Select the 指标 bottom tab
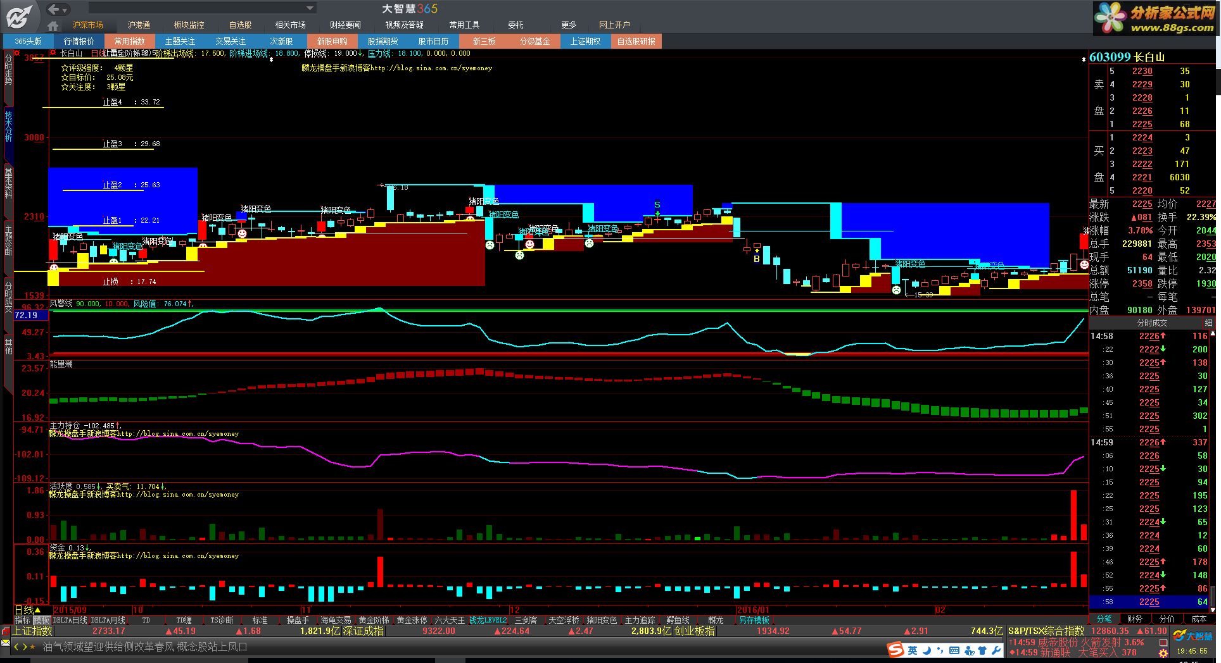 tap(23, 620)
